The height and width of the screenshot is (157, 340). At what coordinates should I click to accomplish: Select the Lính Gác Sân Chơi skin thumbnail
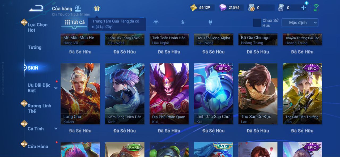(x=214, y=94)
